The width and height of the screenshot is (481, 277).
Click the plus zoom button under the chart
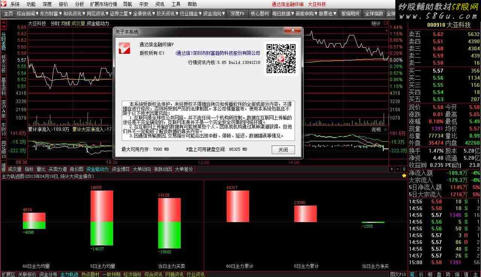coord(392,169)
